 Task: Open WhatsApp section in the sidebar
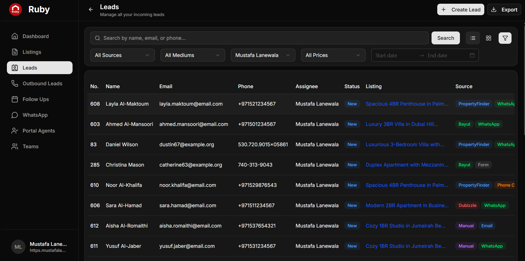[35, 115]
